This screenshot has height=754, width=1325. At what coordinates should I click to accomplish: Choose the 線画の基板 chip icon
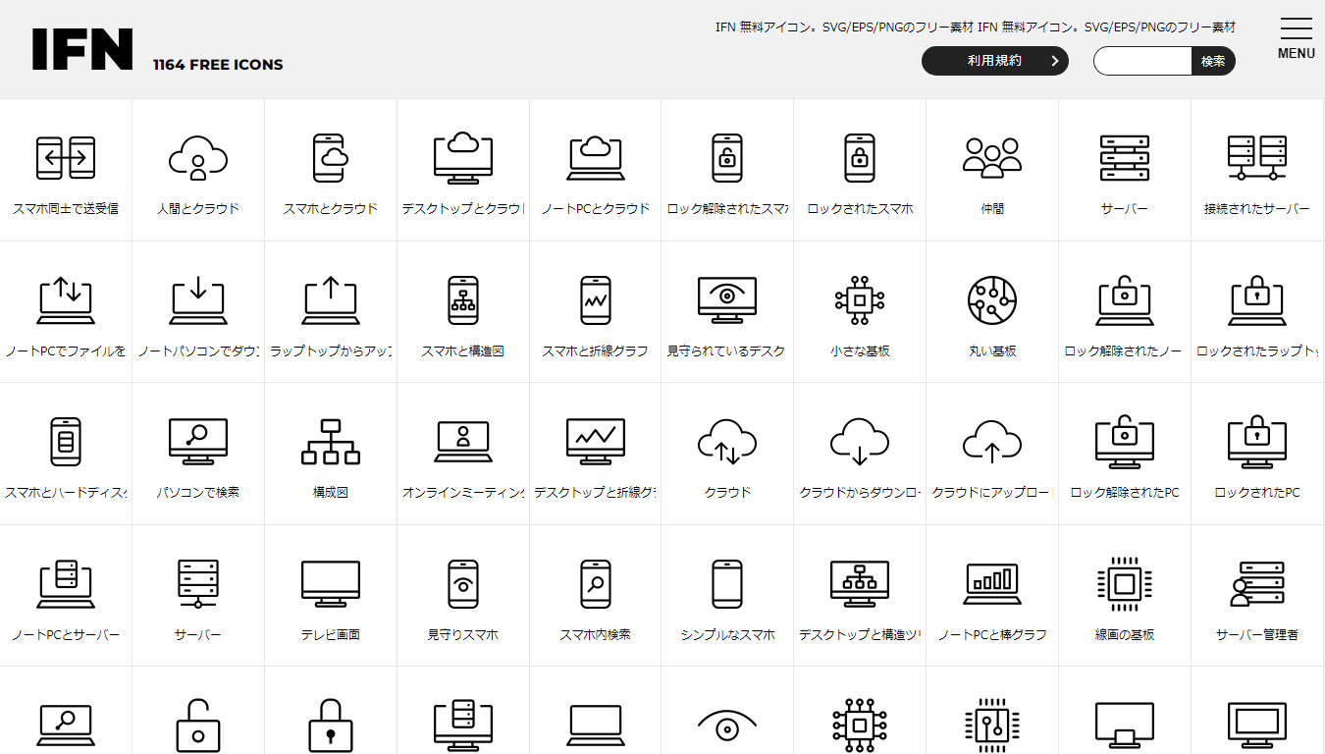coord(1125,584)
